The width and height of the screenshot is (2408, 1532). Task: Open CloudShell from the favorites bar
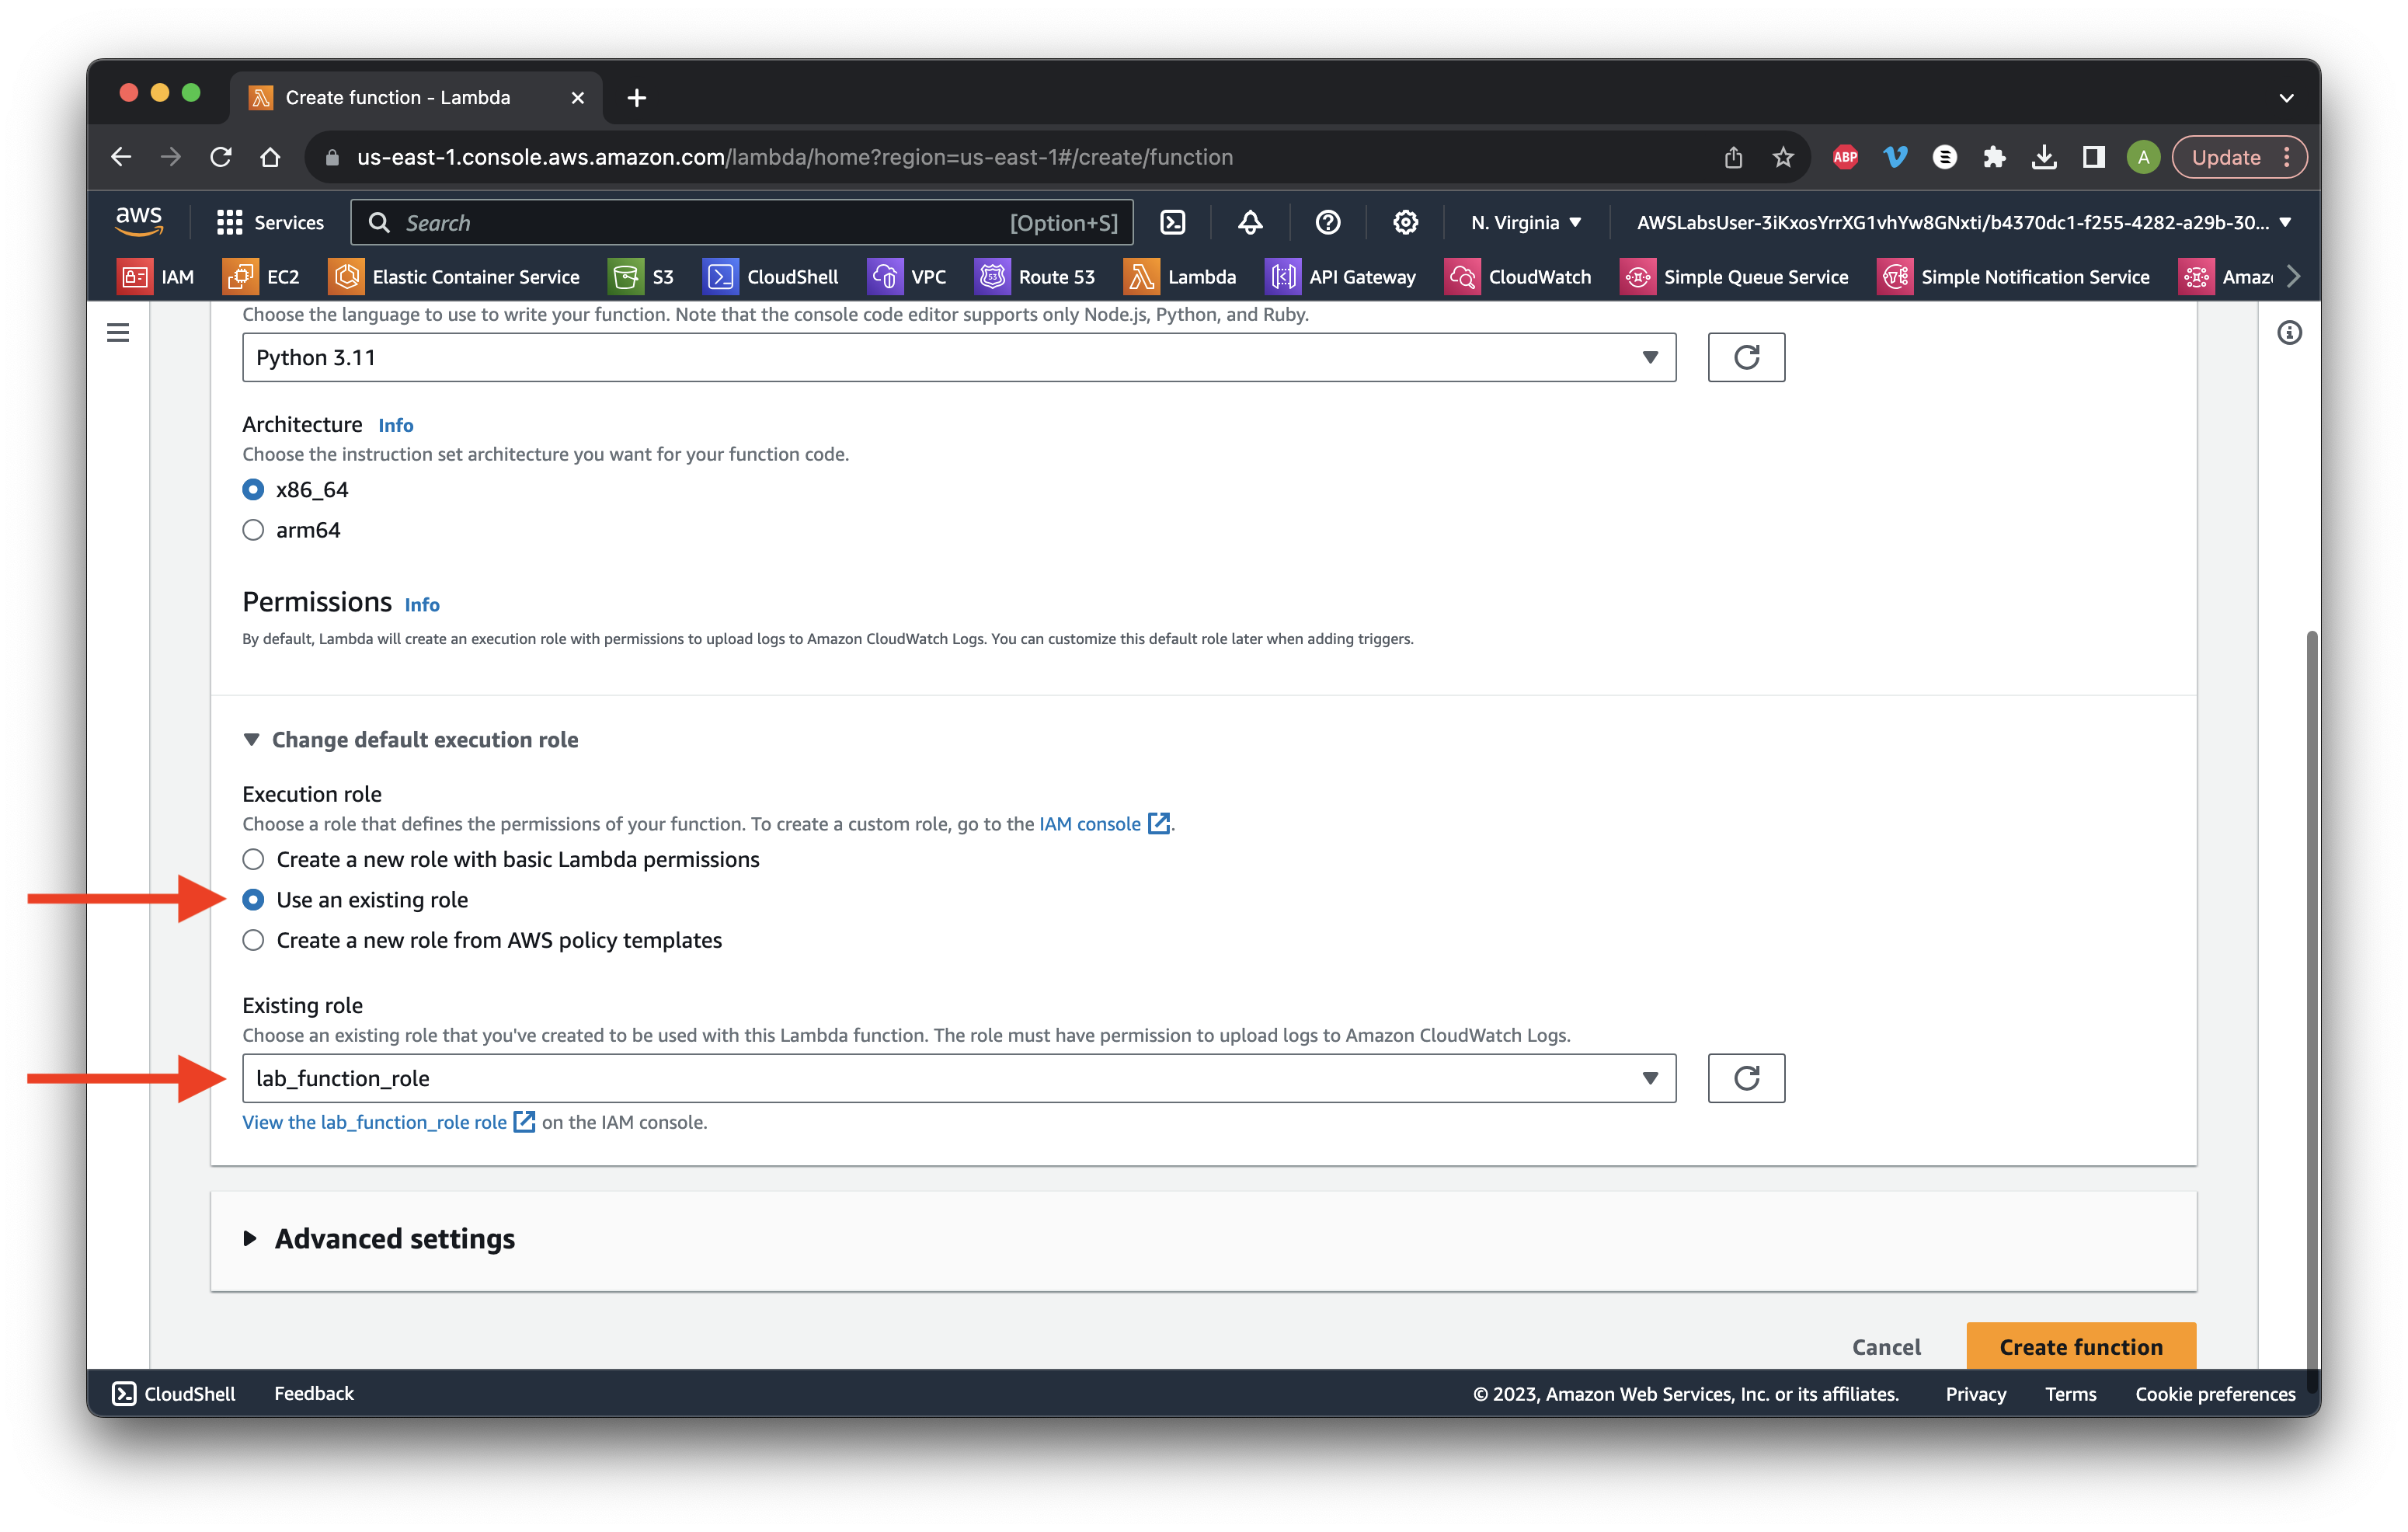tap(771, 277)
